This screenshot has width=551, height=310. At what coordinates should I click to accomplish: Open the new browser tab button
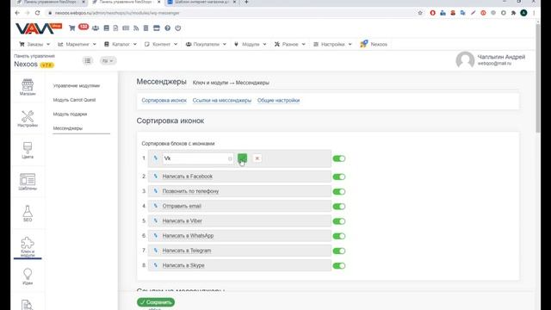[x=246, y=2]
